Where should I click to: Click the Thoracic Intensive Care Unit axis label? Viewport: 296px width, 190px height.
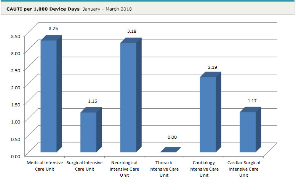coord(164,169)
